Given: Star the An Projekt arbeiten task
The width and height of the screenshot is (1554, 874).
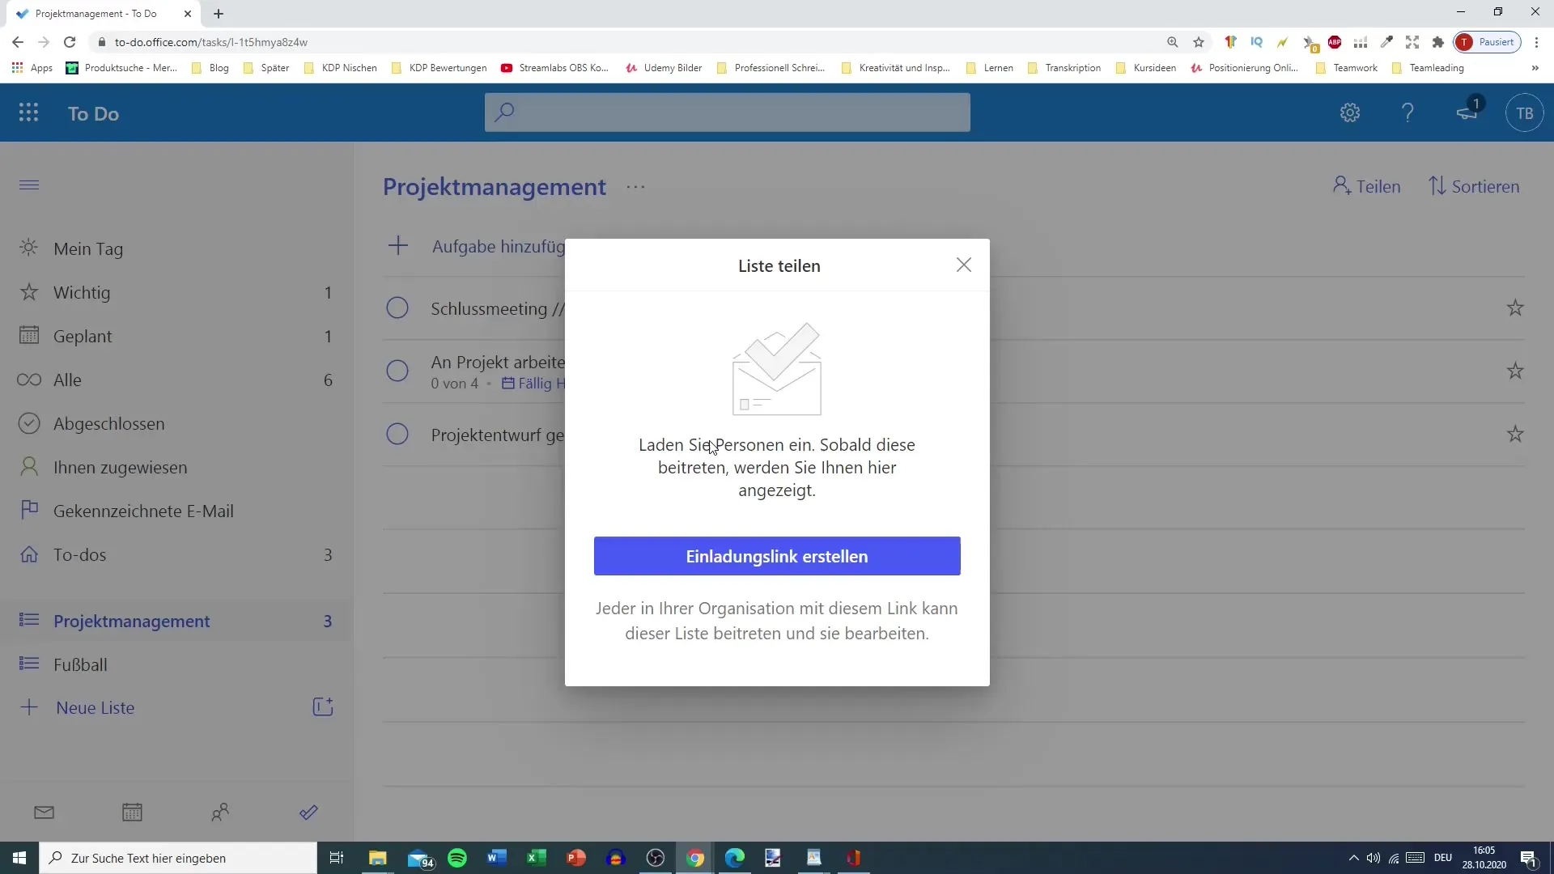Looking at the screenshot, I should 1515,371.
